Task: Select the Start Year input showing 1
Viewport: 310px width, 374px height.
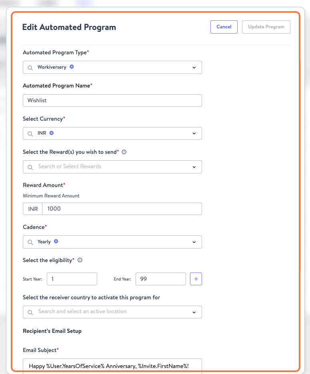Action: pyautogui.click(x=72, y=279)
